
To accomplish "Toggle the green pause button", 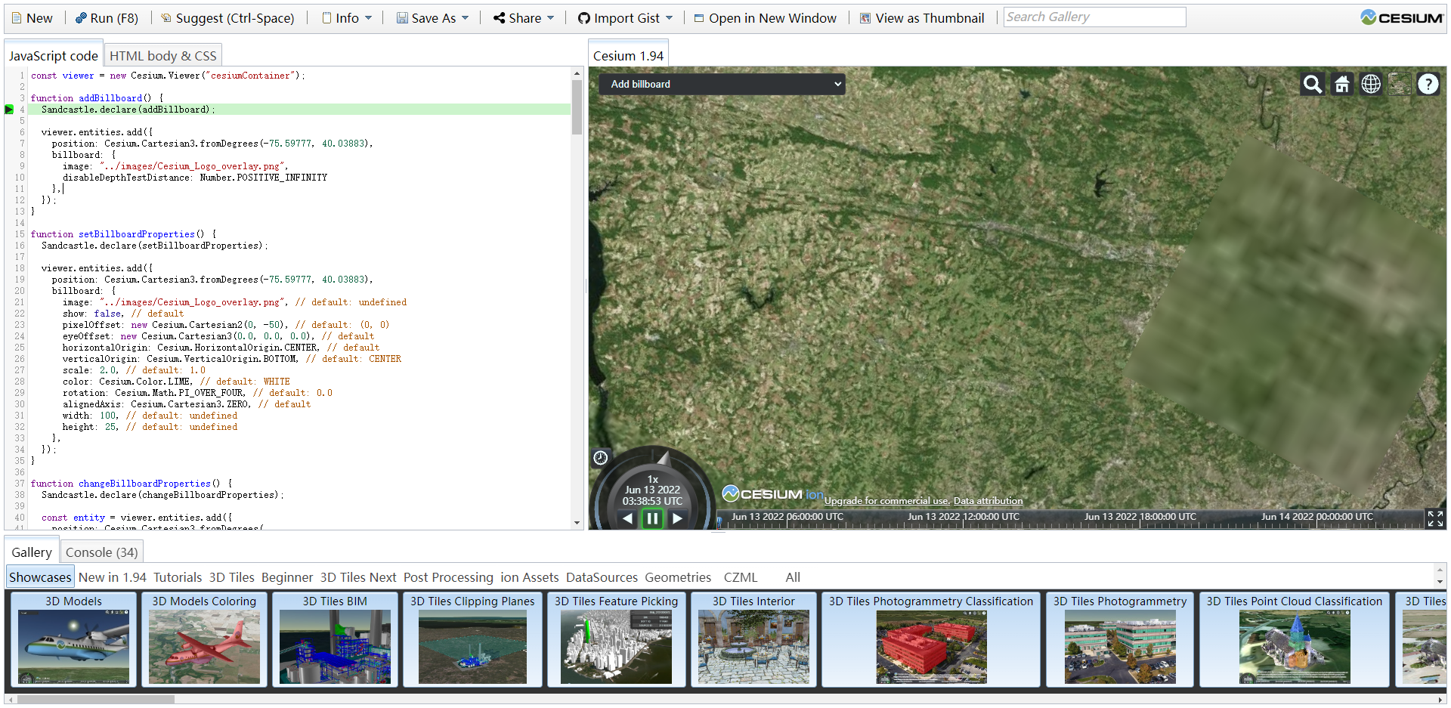I will pos(652,518).
